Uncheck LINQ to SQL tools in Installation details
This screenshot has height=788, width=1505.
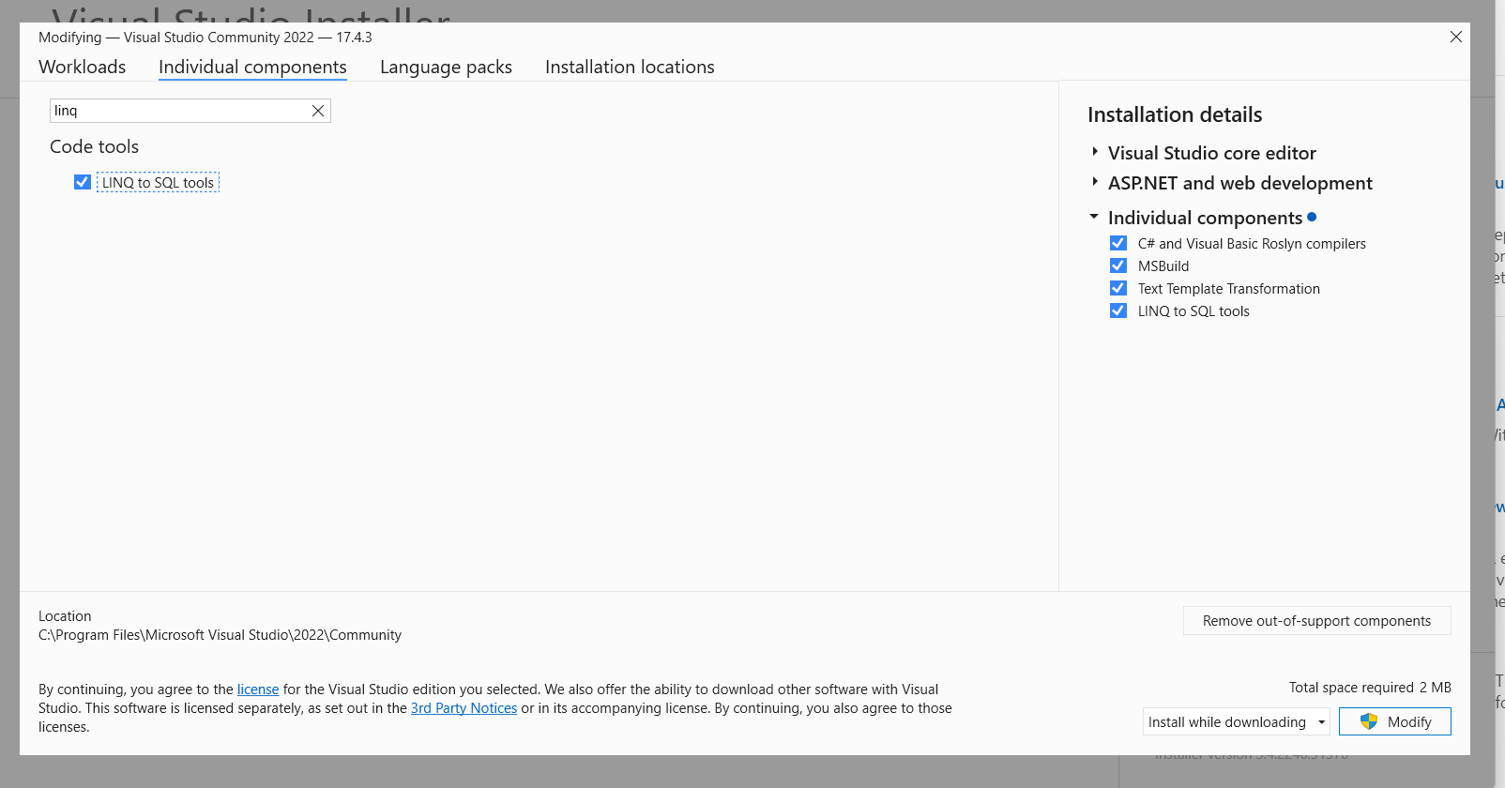1118,311
